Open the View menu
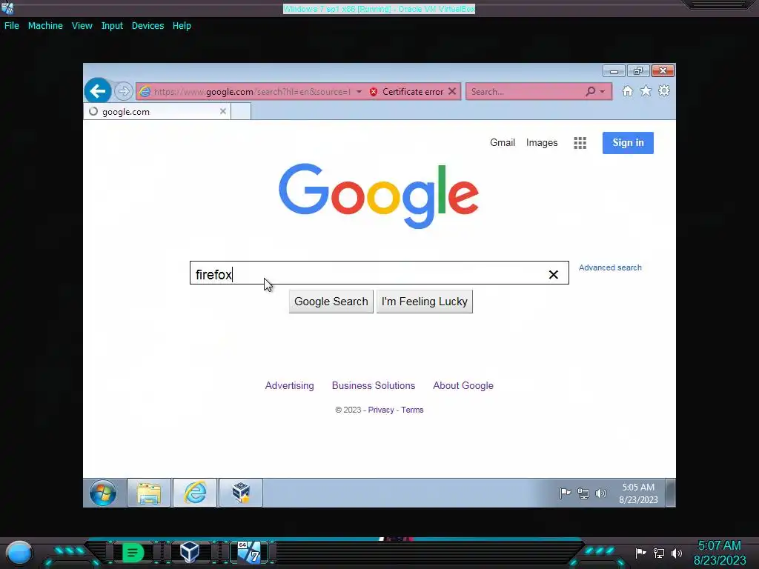Image resolution: width=759 pixels, height=569 pixels. tap(82, 26)
